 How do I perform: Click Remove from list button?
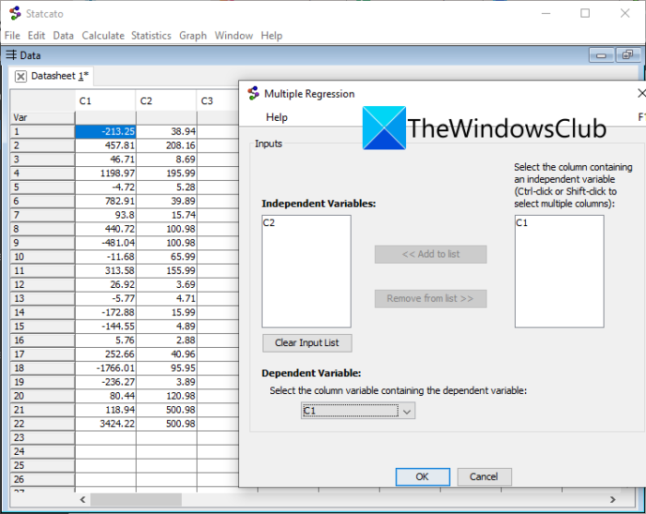pos(431,299)
